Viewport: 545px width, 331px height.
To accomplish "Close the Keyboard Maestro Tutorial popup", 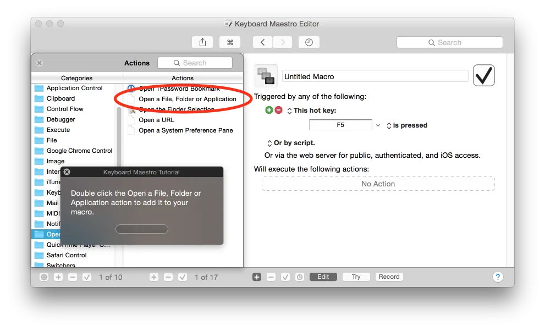I will [x=67, y=172].
